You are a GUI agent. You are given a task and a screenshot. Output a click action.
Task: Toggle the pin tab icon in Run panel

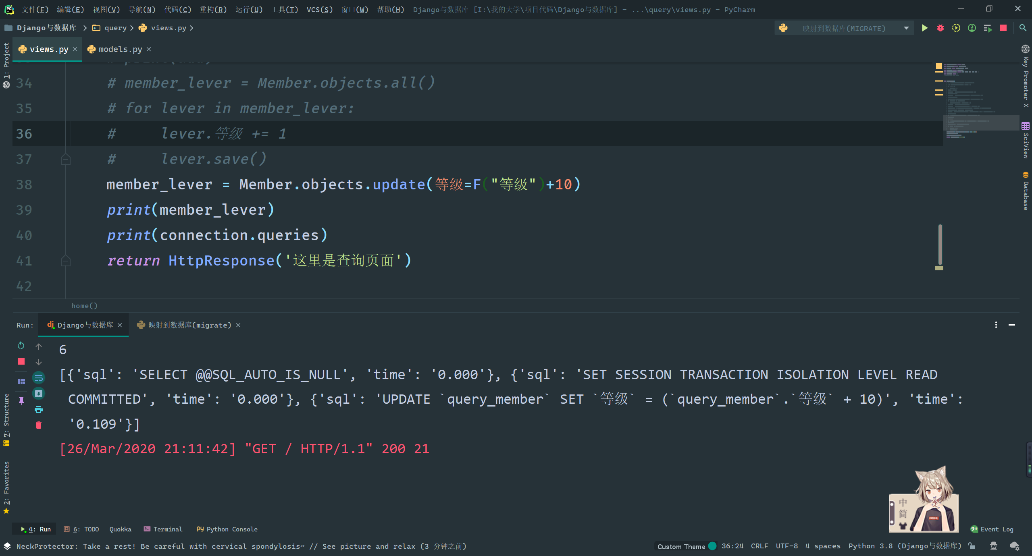click(21, 400)
